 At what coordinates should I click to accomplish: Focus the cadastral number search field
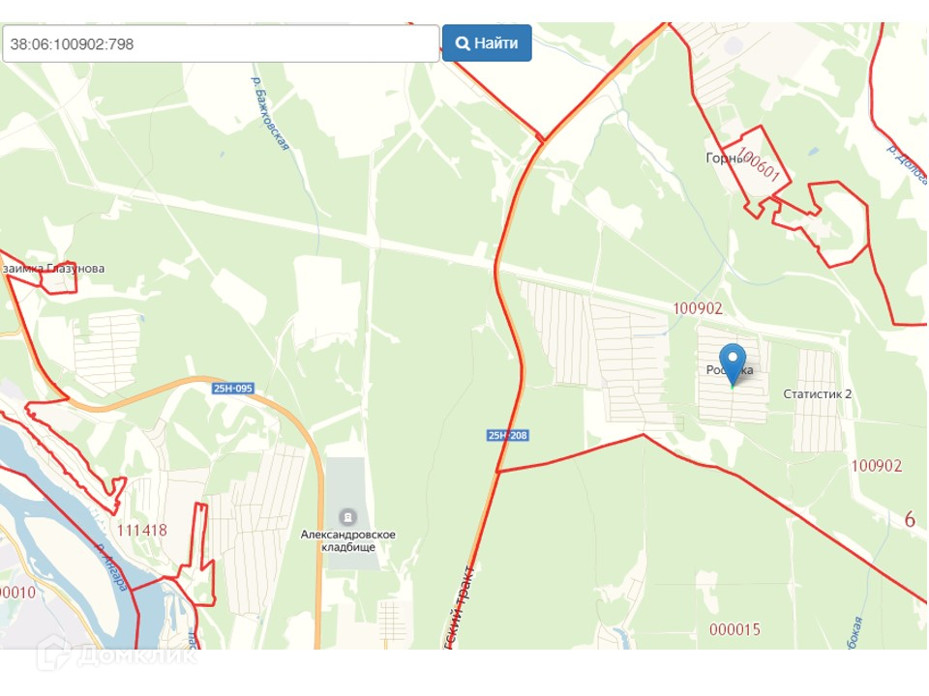click(x=221, y=43)
